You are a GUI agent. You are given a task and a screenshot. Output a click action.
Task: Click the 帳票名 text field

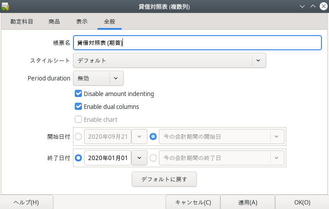click(x=197, y=43)
